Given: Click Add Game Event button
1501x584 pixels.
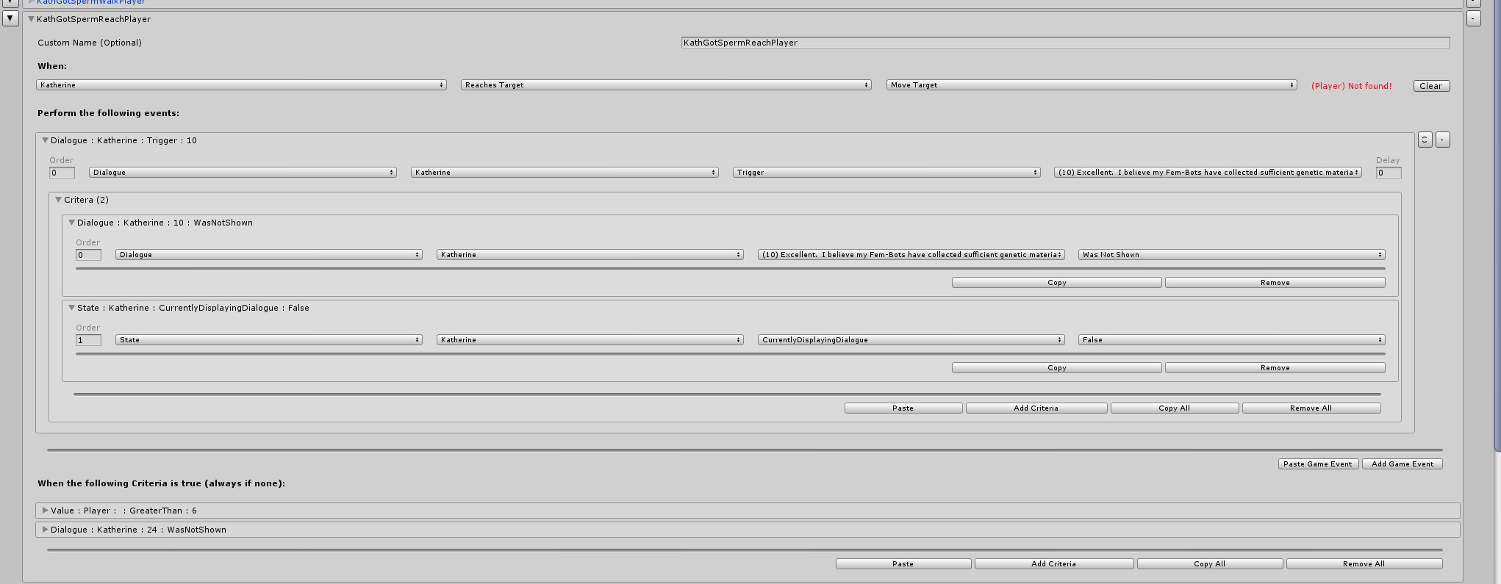Looking at the screenshot, I should click(1402, 464).
